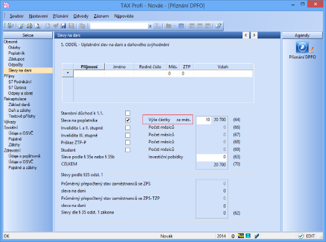The image size is (326, 242).
Task: Open the toolbar combo box dropdown arrow
Action: pos(150,26)
